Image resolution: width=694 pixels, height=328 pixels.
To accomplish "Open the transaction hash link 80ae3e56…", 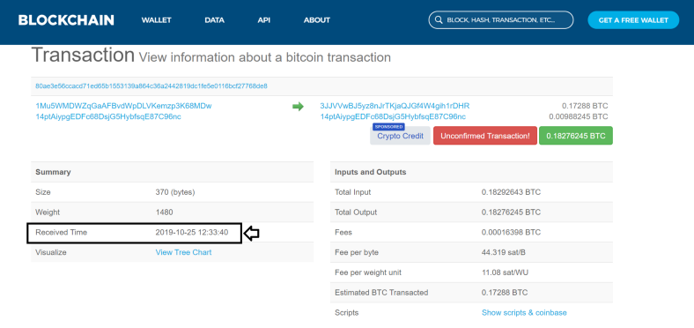I will point(151,86).
